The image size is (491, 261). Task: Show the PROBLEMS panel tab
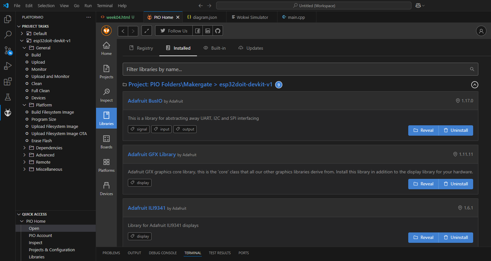coord(111,253)
